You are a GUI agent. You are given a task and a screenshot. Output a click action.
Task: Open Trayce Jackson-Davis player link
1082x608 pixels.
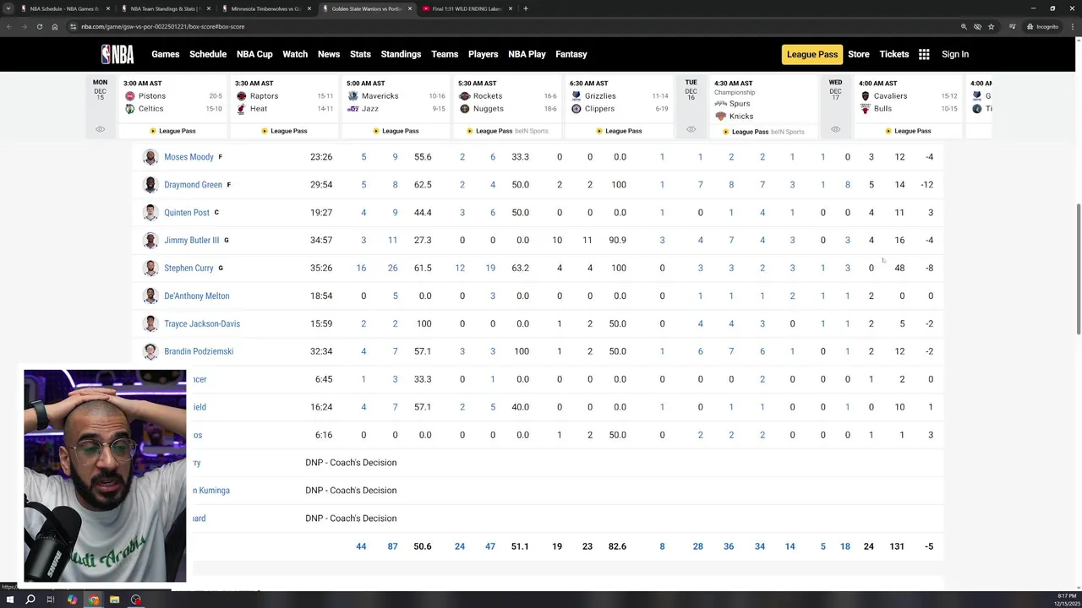point(202,324)
